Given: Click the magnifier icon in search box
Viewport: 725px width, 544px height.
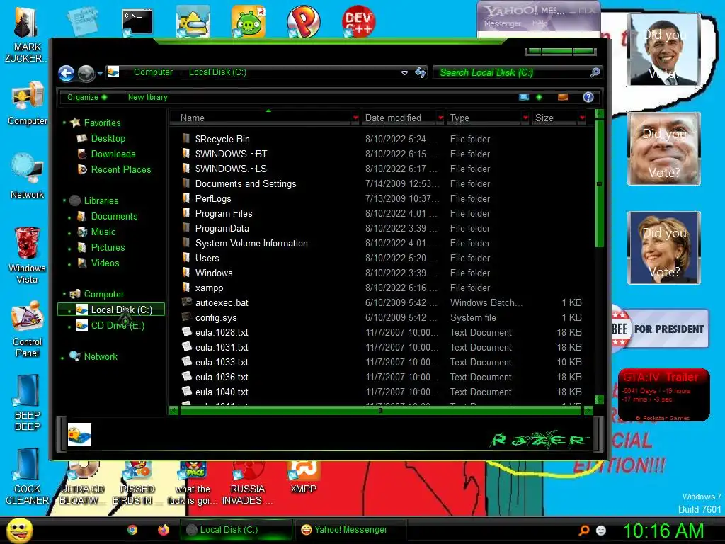Looking at the screenshot, I should coord(595,72).
